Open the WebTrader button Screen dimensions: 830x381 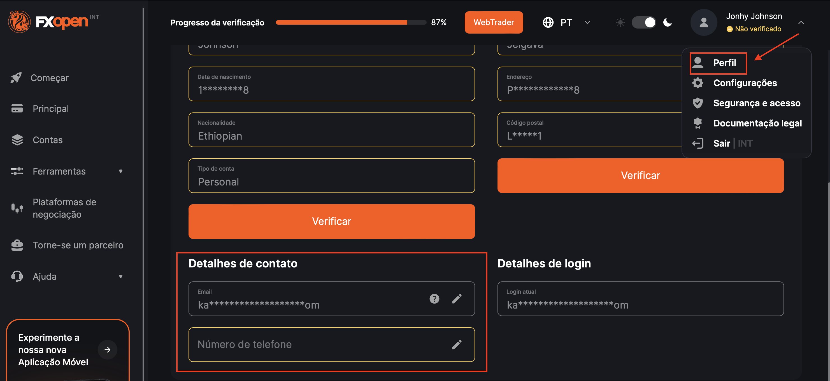493,22
